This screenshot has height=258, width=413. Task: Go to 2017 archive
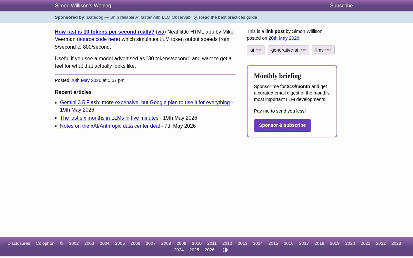point(304,243)
